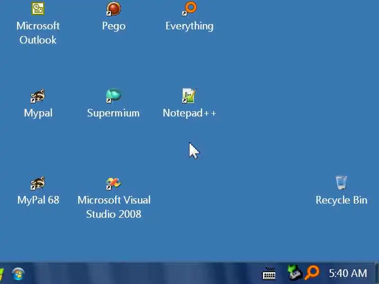
Task: Click the on-screen keyboard taskbar icon
Action: pos(269,274)
